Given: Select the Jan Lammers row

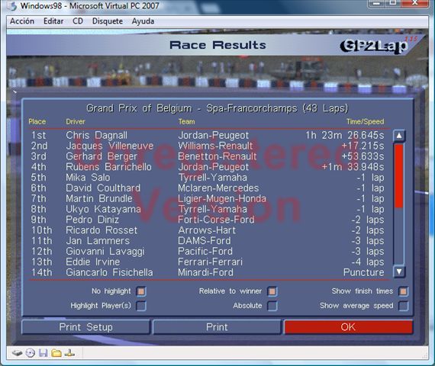Looking at the screenshot, I should pyautogui.click(x=208, y=241).
